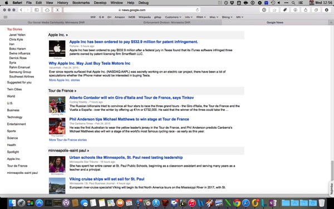This screenshot has height=209, width=334.
Task: Click More Apple Inc. stories link
Action: click(x=65, y=80)
